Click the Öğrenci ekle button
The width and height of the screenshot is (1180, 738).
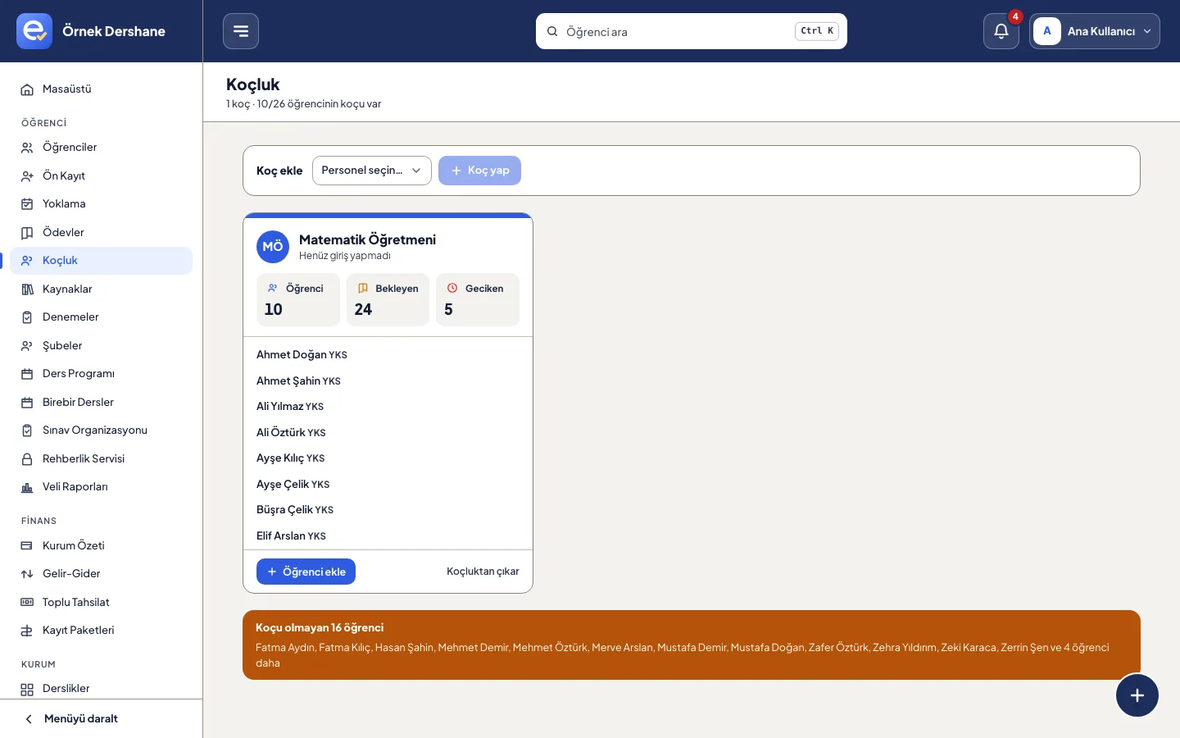[306, 572]
